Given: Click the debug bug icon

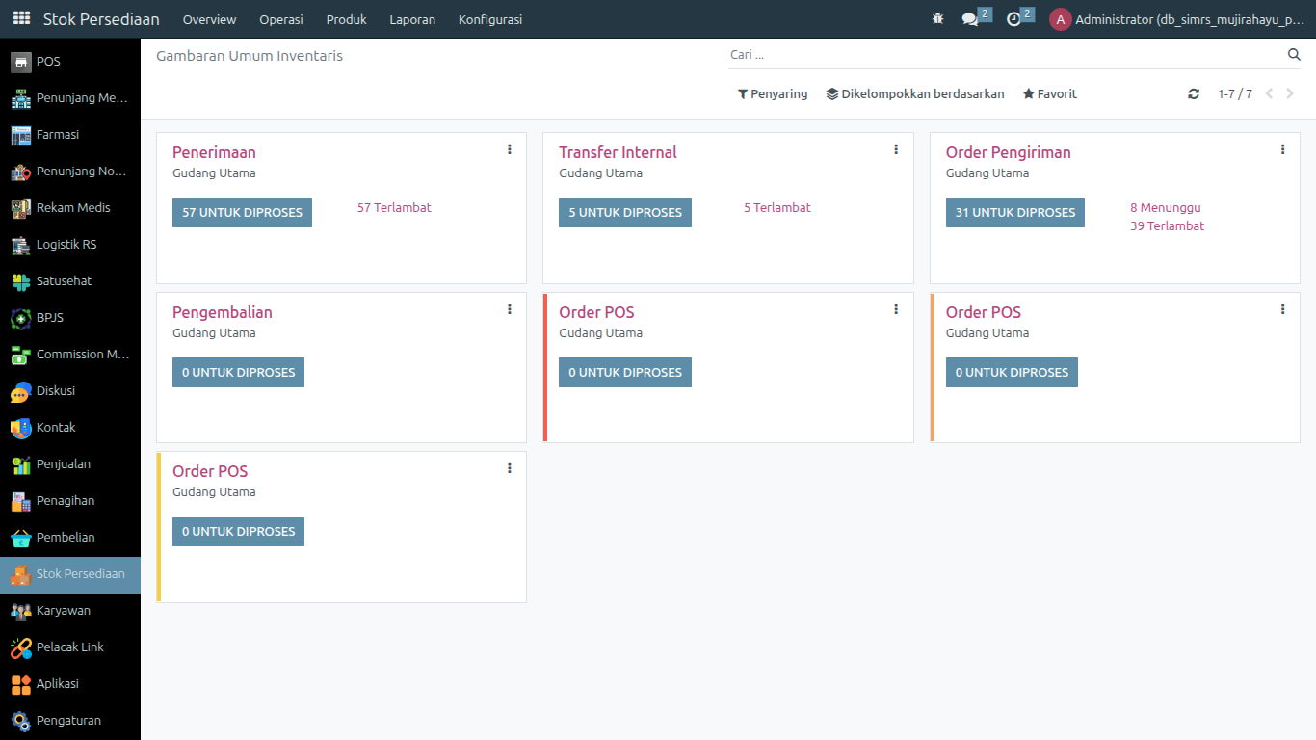Looking at the screenshot, I should point(937,19).
